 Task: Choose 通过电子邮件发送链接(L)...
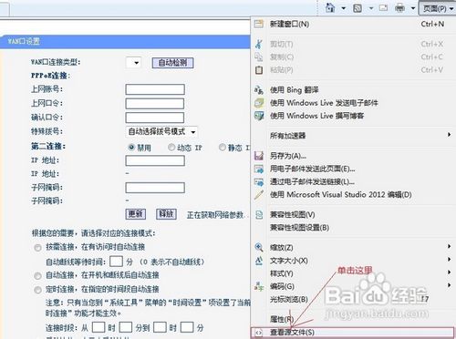tap(353, 182)
